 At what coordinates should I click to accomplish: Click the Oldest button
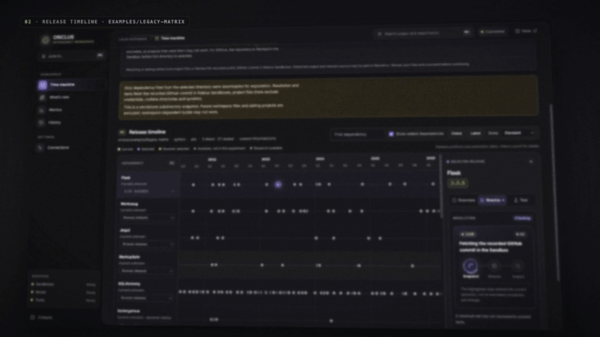[x=456, y=133]
